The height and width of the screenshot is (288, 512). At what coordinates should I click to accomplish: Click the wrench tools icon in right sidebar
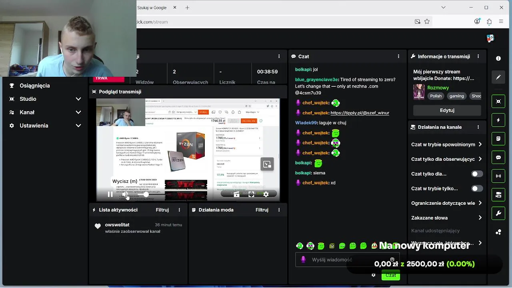tap(498, 214)
